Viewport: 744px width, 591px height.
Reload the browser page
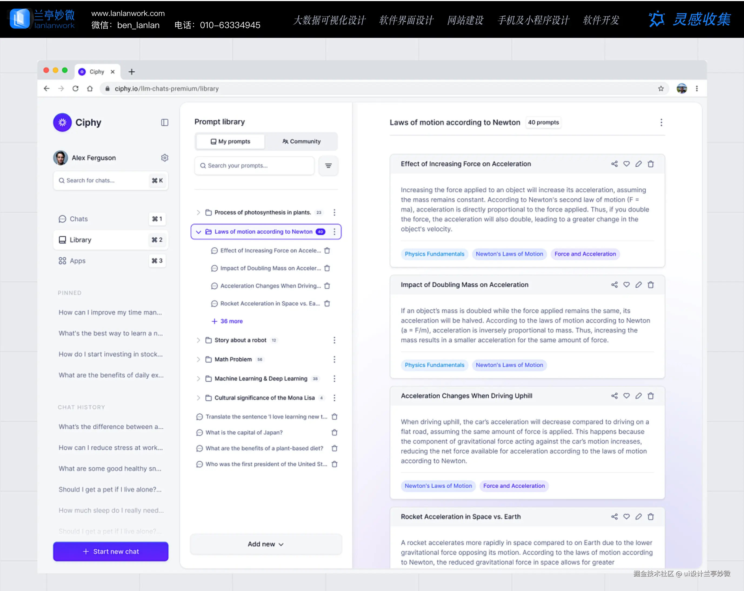[x=75, y=89]
